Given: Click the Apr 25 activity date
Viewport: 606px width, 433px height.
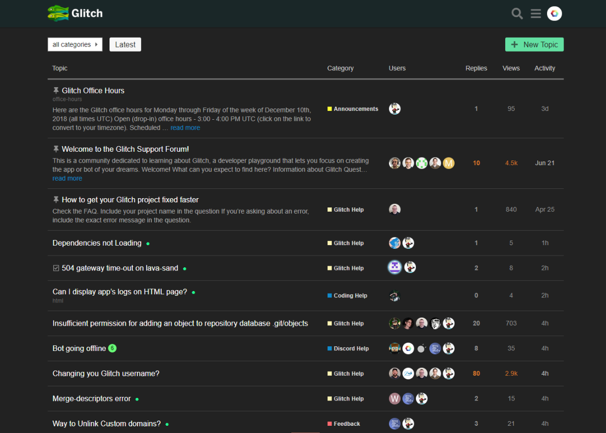Looking at the screenshot, I should [545, 210].
